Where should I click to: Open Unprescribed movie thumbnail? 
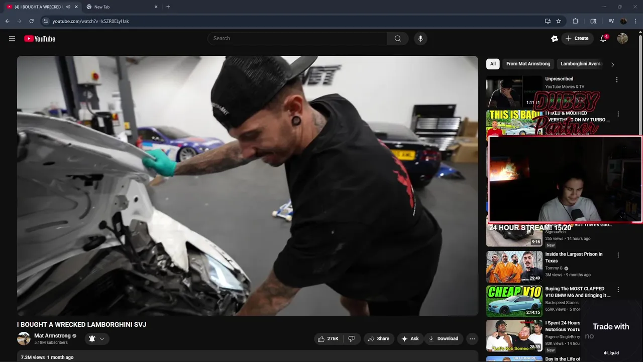514,92
